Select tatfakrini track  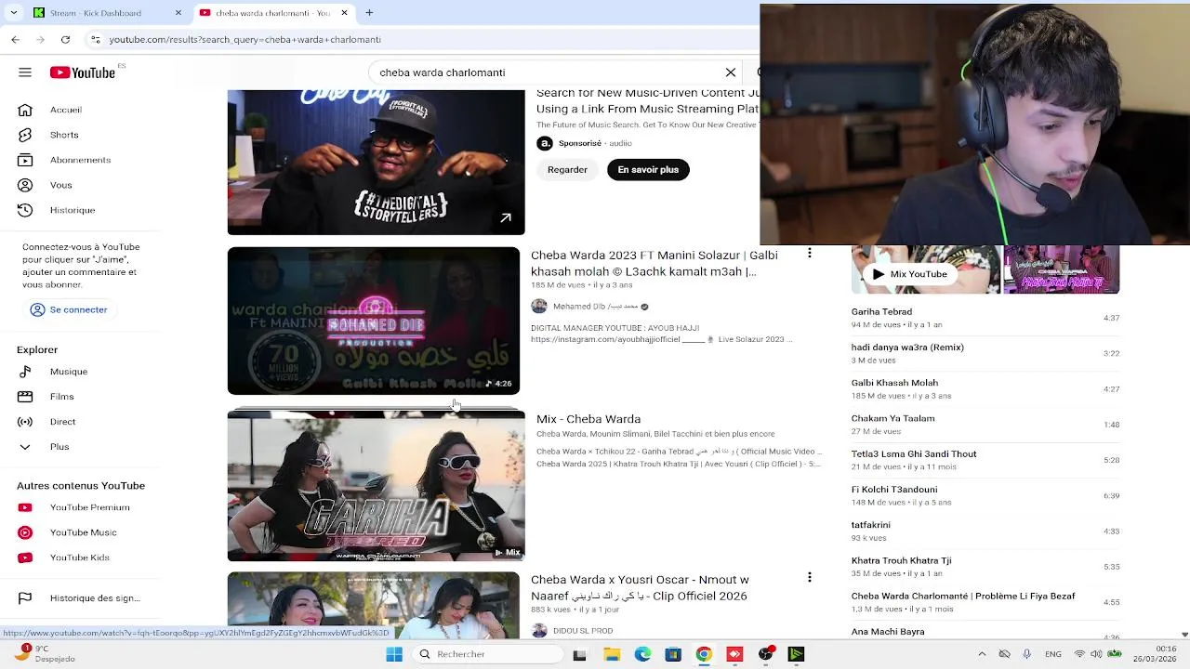(985, 531)
